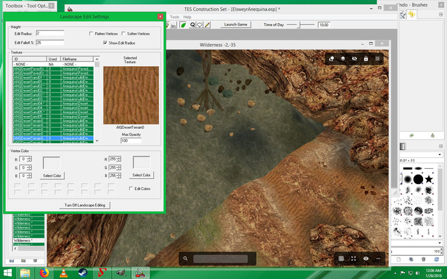Sort texture list by FileName column header

tap(77, 59)
